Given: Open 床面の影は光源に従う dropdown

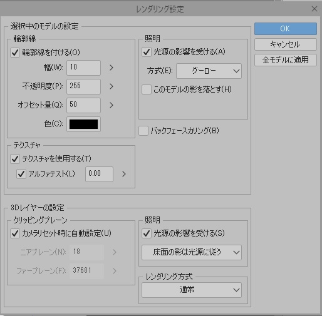Looking at the screenshot, I should pyautogui.click(x=192, y=252).
